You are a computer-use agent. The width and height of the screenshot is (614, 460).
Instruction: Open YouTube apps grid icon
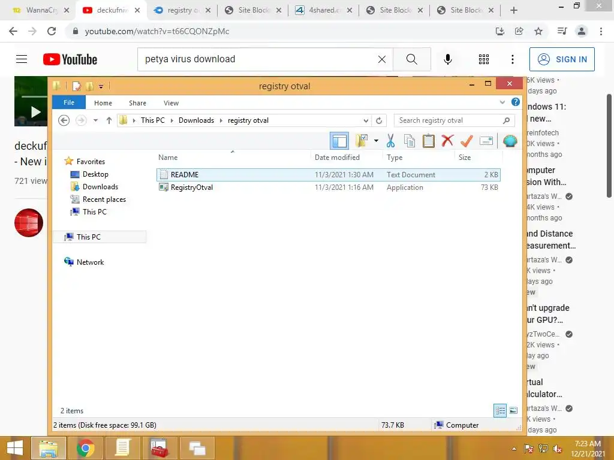pyautogui.click(x=484, y=59)
